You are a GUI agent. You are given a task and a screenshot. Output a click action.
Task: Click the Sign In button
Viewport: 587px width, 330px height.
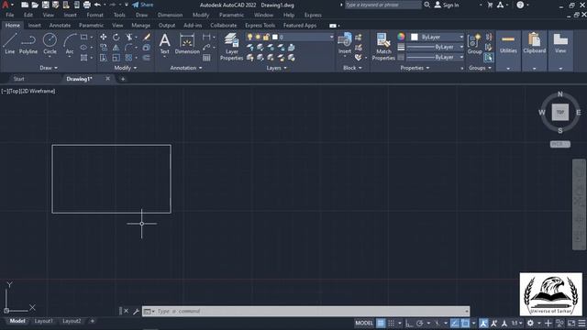click(447, 5)
